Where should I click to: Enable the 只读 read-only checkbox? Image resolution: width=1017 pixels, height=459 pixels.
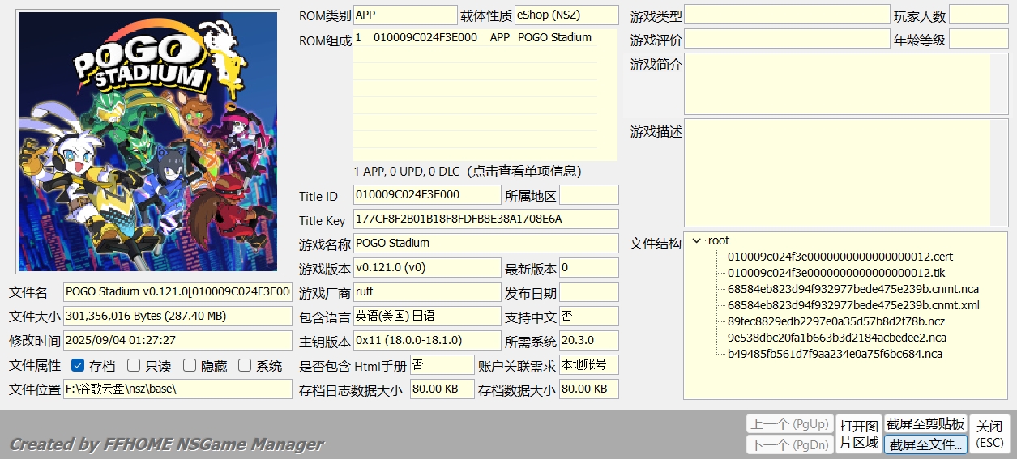(x=134, y=366)
